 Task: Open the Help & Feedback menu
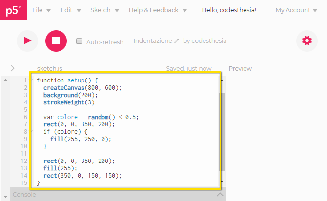(157, 10)
